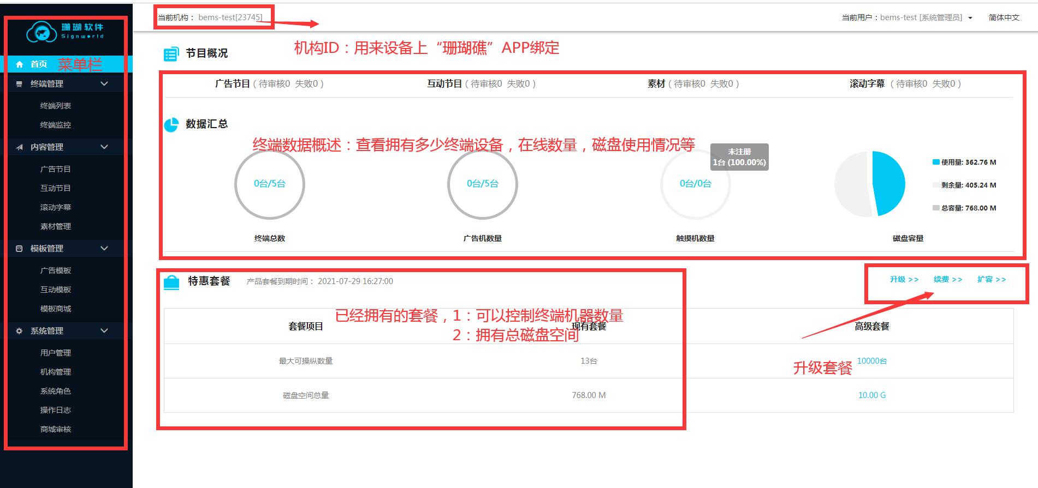The width and height of the screenshot is (1038, 488).
Task: Collapse the 系统管理 menu chevron
Action: pyautogui.click(x=104, y=331)
